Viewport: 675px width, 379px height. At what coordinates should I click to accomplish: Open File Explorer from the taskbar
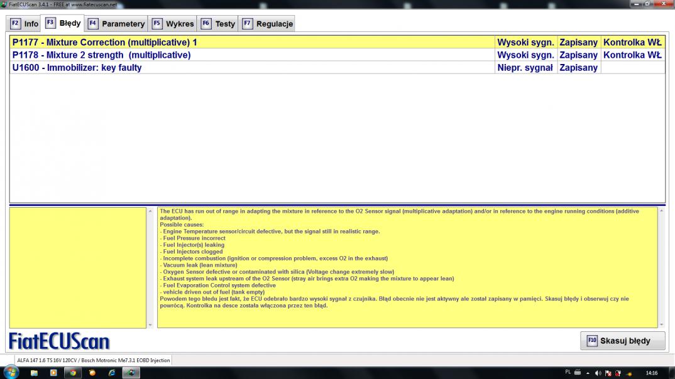tap(34, 373)
